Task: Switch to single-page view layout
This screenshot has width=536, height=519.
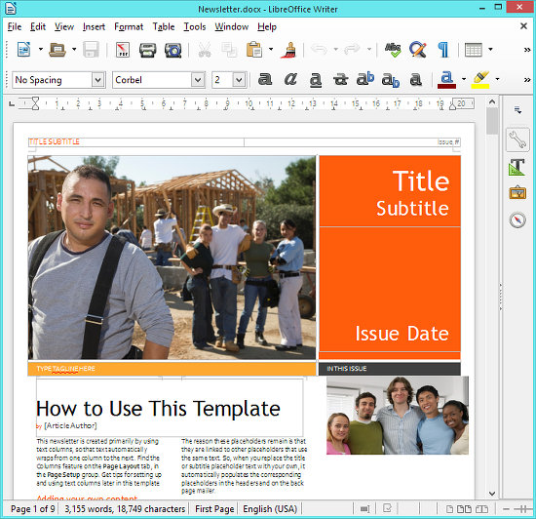Action: pyautogui.click(x=450, y=509)
